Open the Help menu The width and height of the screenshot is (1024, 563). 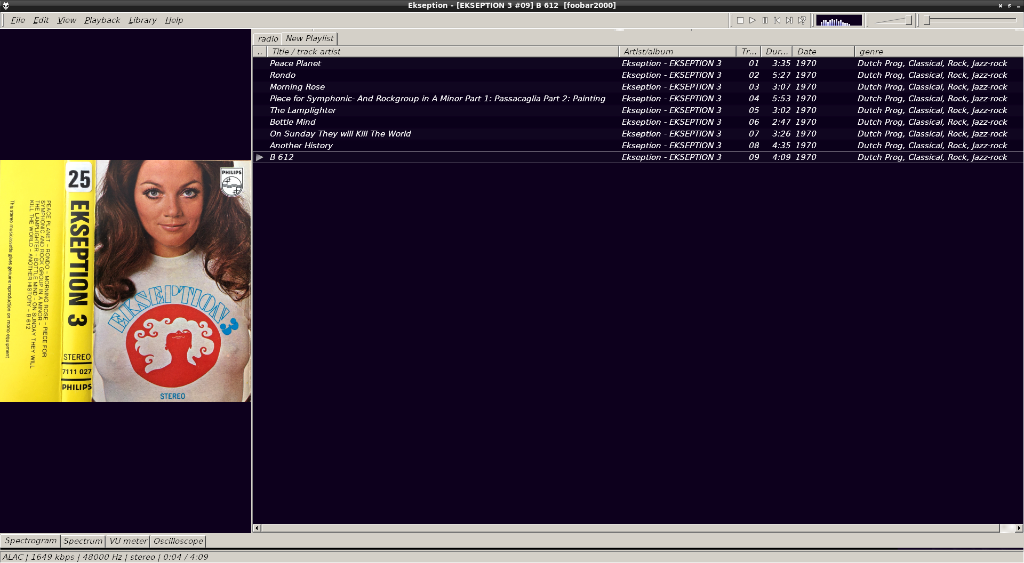tap(174, 20)
